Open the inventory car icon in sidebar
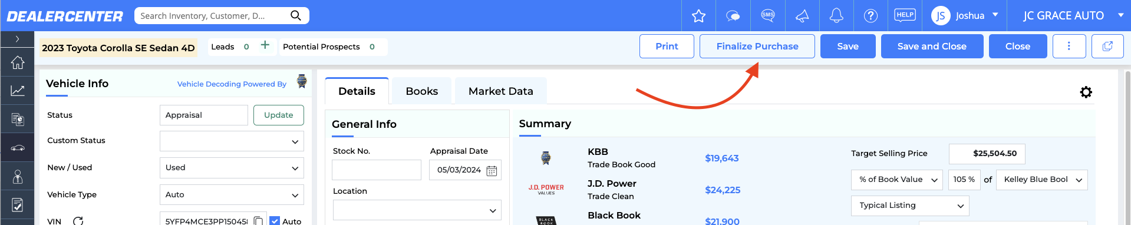Viewport: 1131px width, 225px height. coord(18,148)
